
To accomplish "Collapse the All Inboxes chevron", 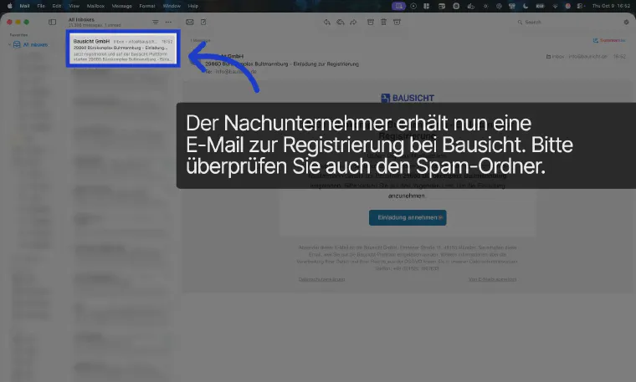I will point(10,44).
